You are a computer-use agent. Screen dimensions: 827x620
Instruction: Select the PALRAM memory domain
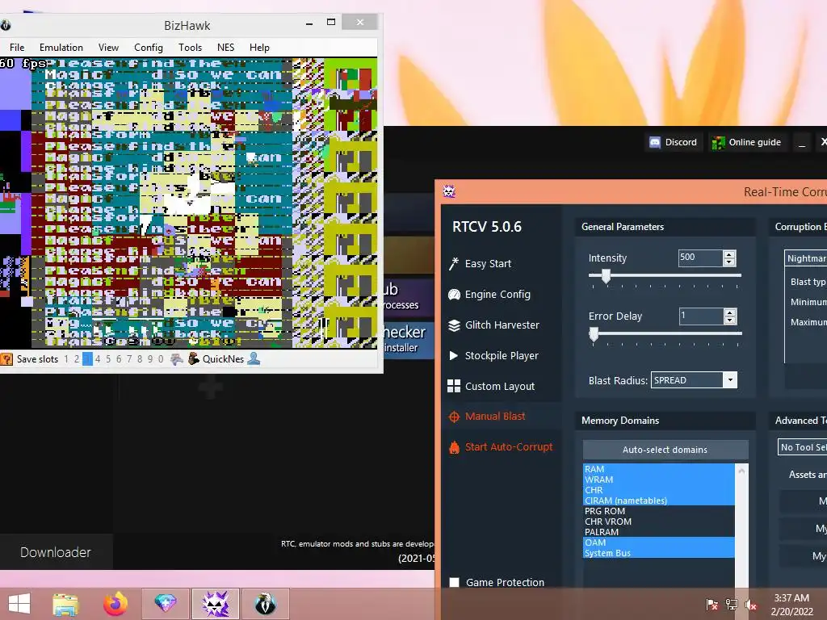click(659, 533)
